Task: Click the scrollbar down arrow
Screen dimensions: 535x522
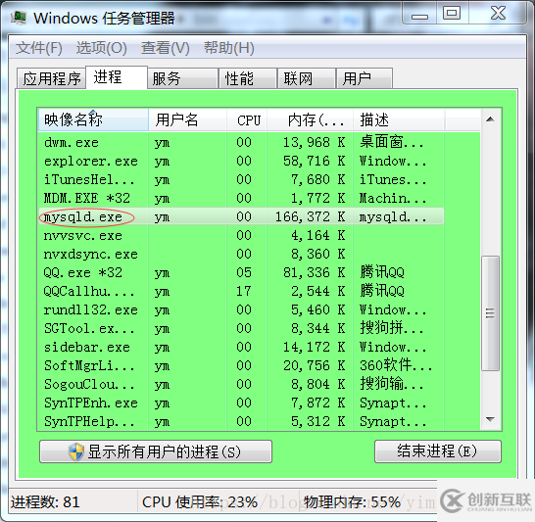Action: tap(490, 419)
